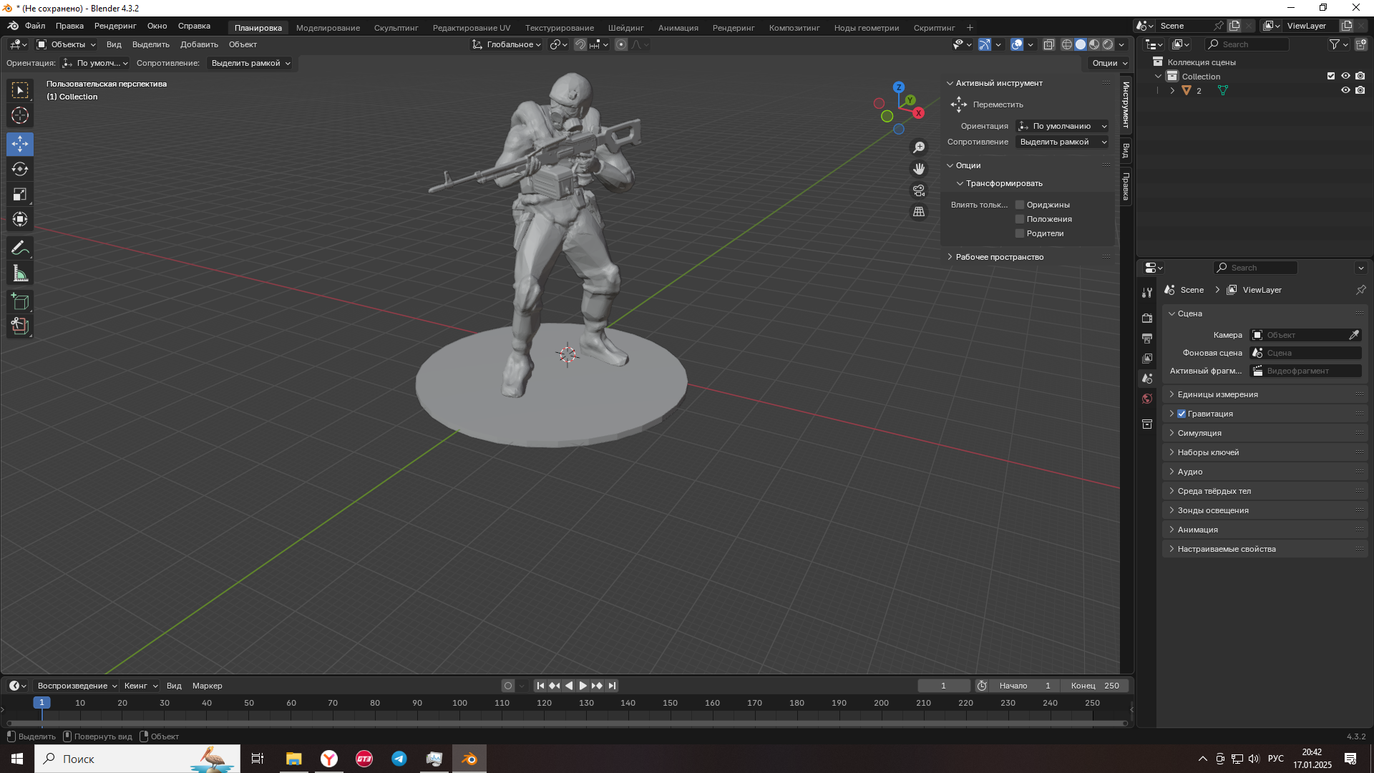1374x773 pixels.
Task: Switch to the Моделирование workspace tab
Action: tap(328, 28)
